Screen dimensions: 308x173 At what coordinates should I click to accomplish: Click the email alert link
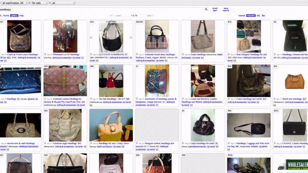[x=215, y=10]
